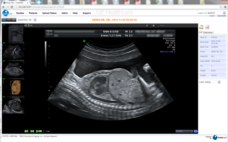The width and height of the screenshot is (228, 142).
Task: Open the User Profile link
Action: (222, 16)
